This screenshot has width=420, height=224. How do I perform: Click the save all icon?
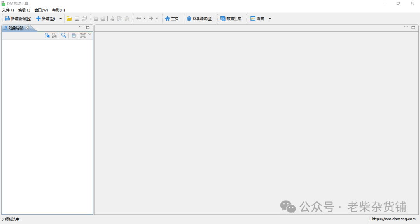pyautogui.click(x=84, y=19)
